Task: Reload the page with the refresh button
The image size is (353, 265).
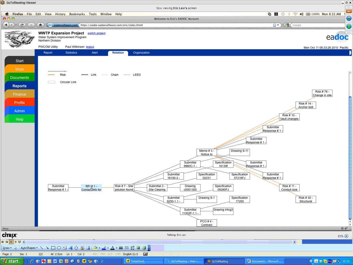Action: 22,25
